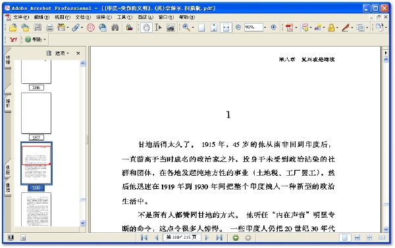Click the paperclip attach file icon
395x248 pixels.
click(76, 28)
